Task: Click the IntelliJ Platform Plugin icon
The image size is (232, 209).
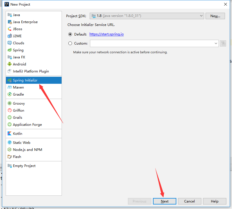Action: [x=10, y=71]
